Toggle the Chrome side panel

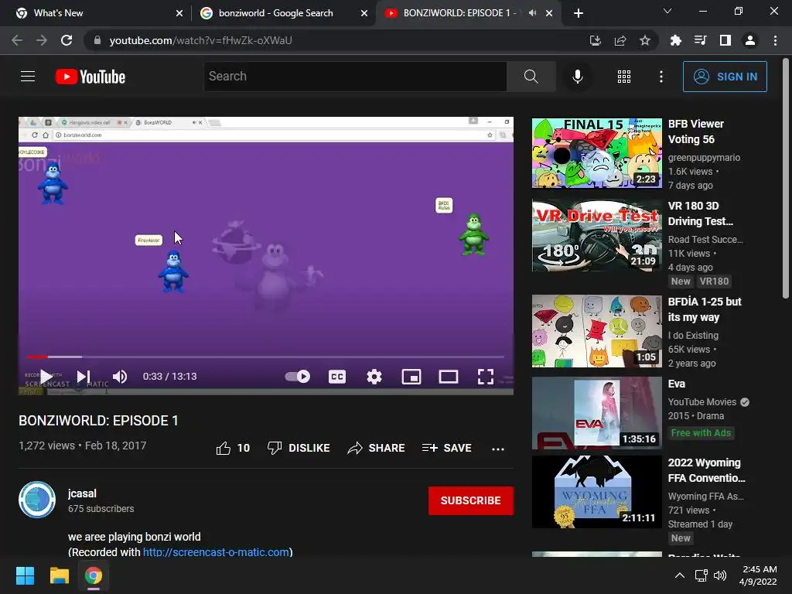725,40
